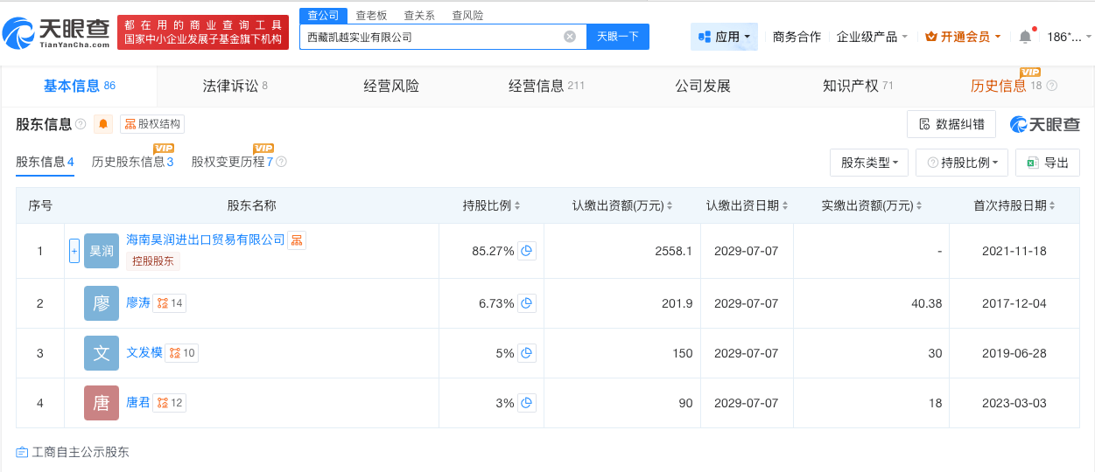Click the notification bell in top bar
Screen dimensions: 1095x472
1025,37
